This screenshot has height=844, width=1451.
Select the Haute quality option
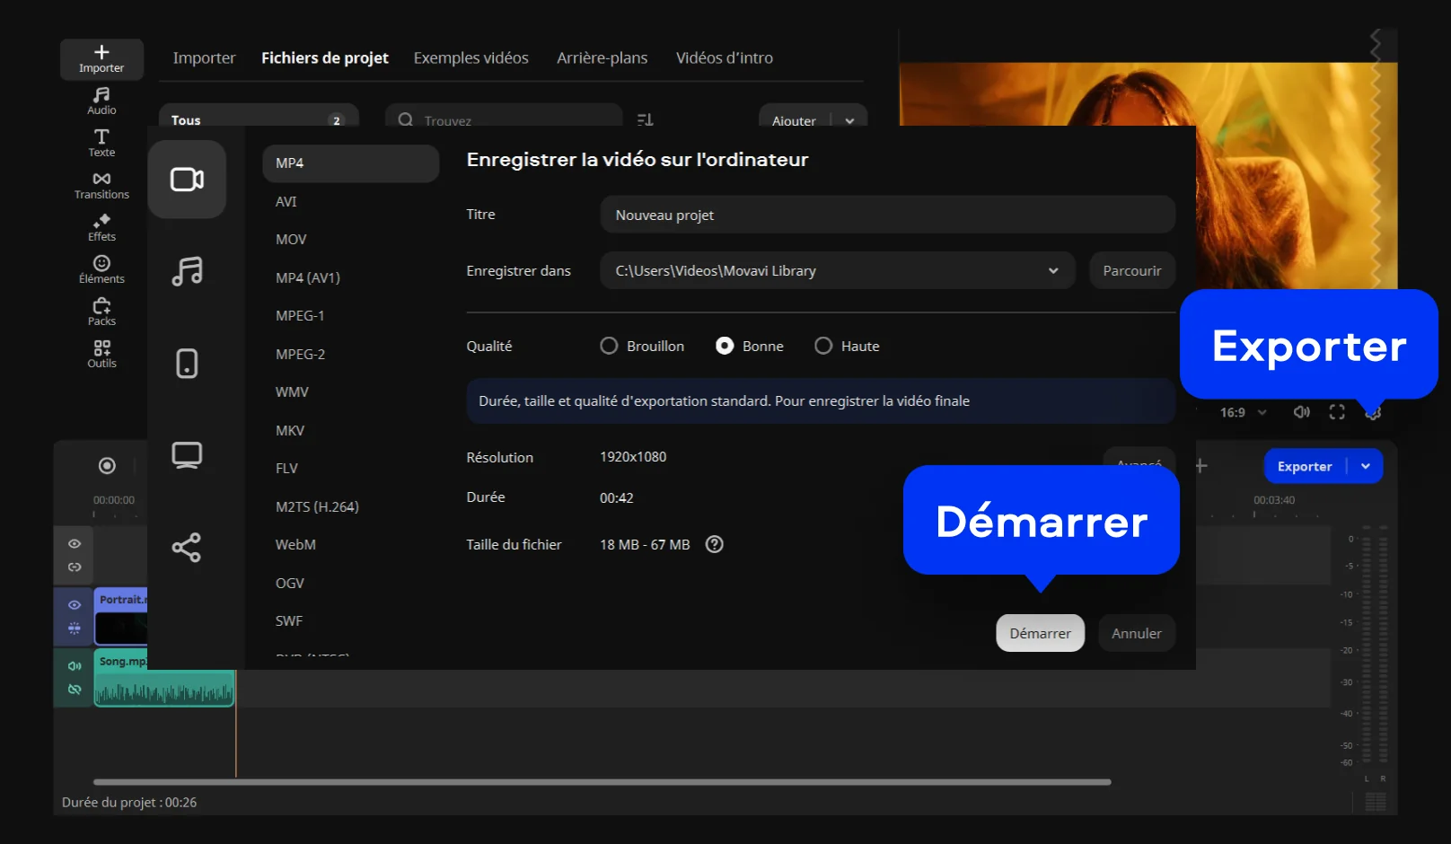(x=823, y=346)
